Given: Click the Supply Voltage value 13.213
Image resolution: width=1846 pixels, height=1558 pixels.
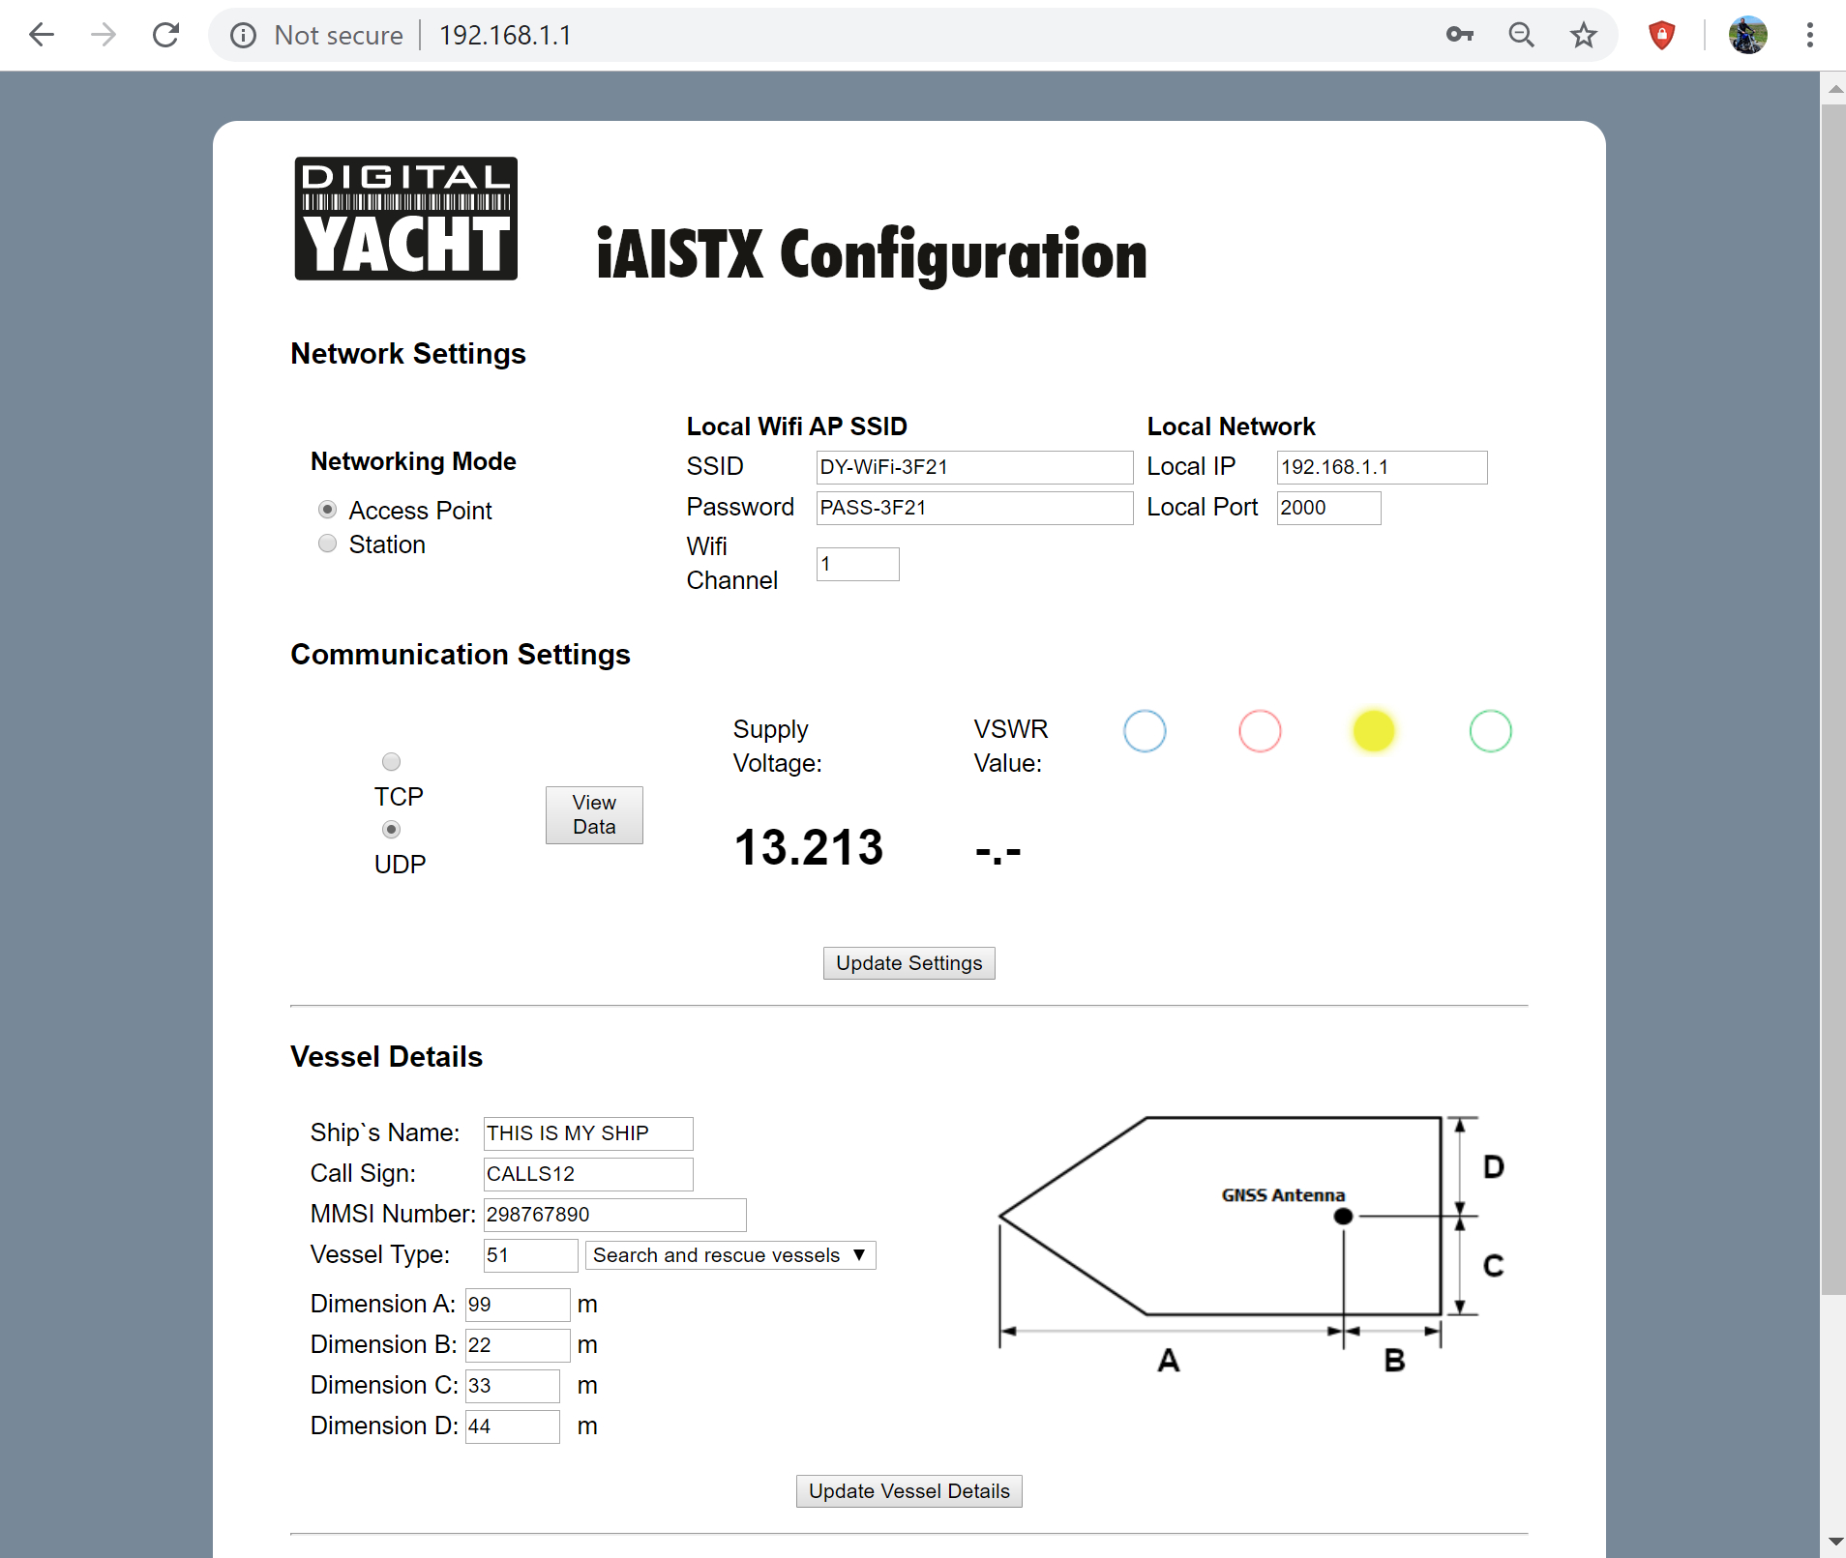Looking at the screenshot, I should (809, 847).
